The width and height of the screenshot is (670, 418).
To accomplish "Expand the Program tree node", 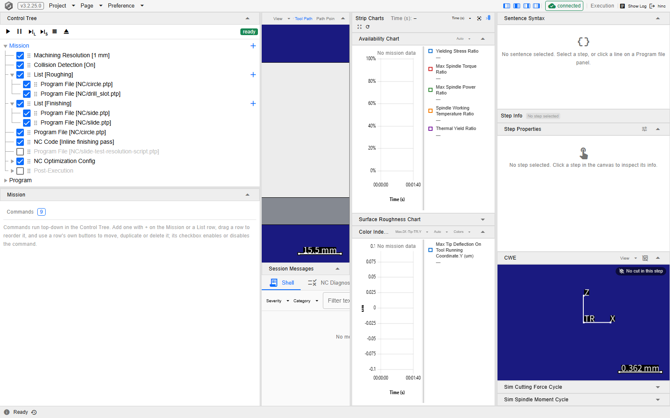I will 6,181.
